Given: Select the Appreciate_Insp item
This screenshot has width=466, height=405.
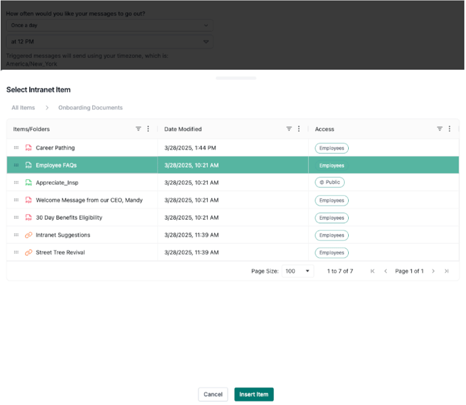Looking at the screenshot, I should 57,182.
